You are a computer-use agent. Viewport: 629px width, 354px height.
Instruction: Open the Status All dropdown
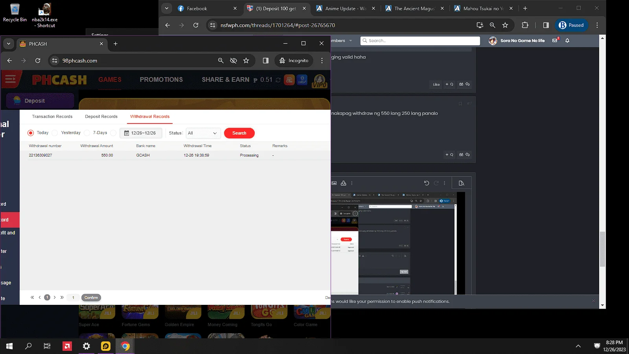tap(203, 133)
